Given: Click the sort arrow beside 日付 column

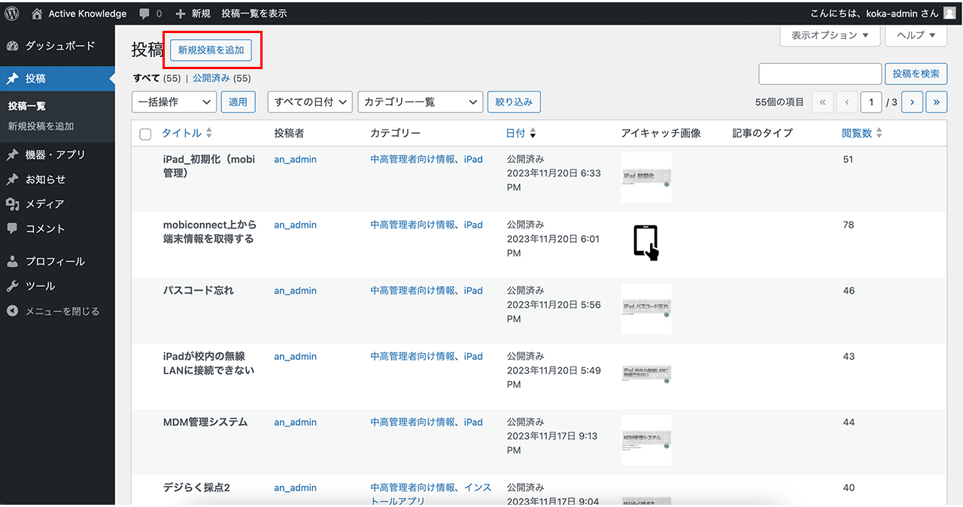Looking at the screenshot, I should point(533,134).
